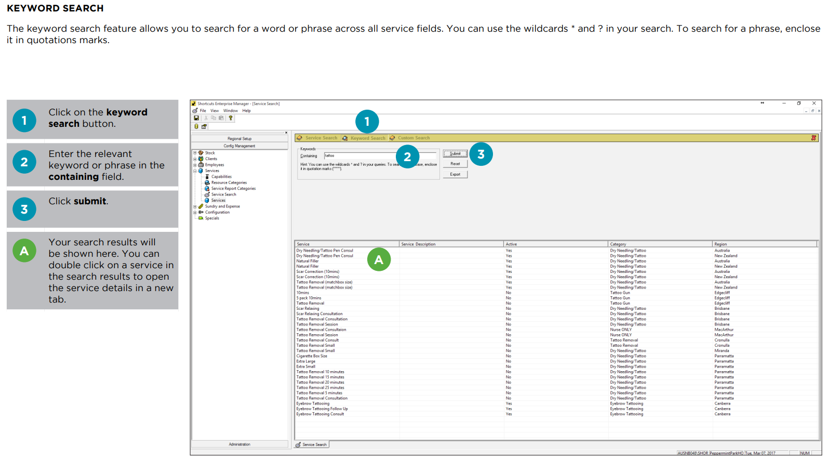Viewport: 827px width, 459px height.
Task: Select the Employees tree node icon
Action: (201, 165)
